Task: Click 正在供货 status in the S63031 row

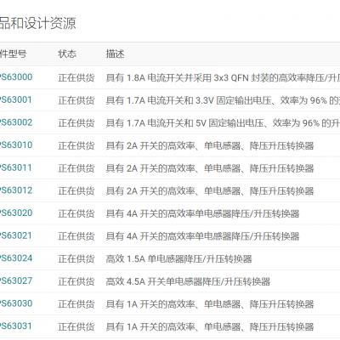Action: click(76, 326)
